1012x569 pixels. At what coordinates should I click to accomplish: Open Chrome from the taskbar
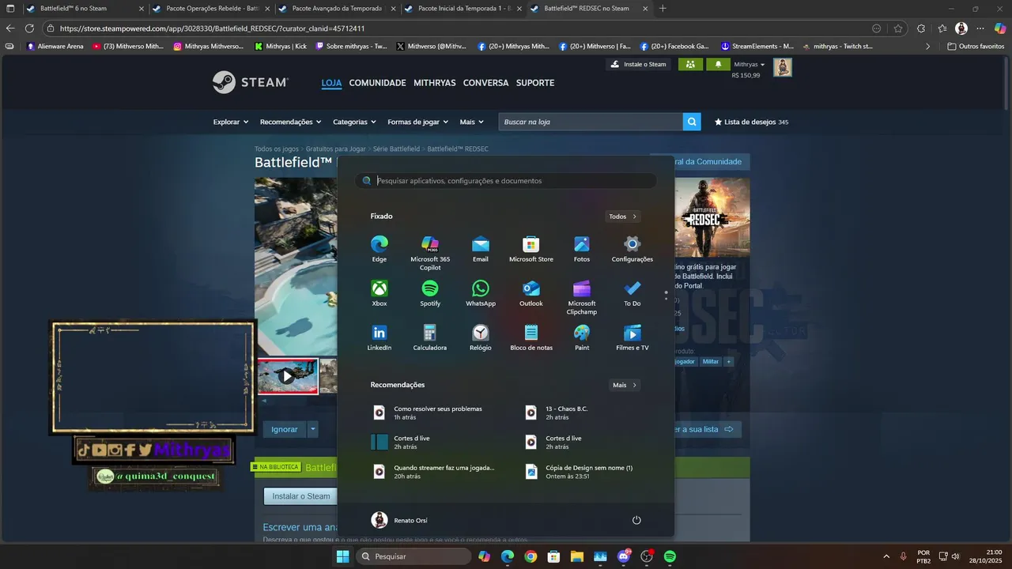click(531, 556)
